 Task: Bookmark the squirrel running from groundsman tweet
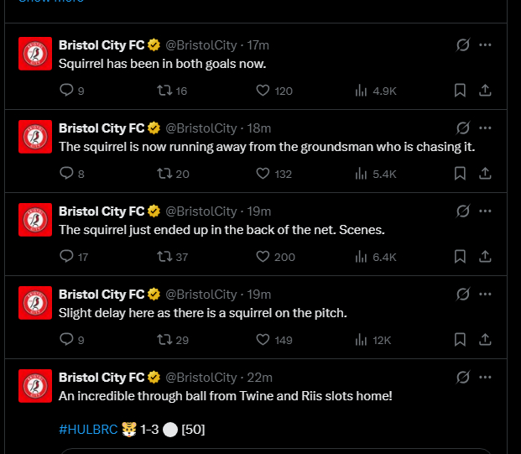tap(460, 174)
